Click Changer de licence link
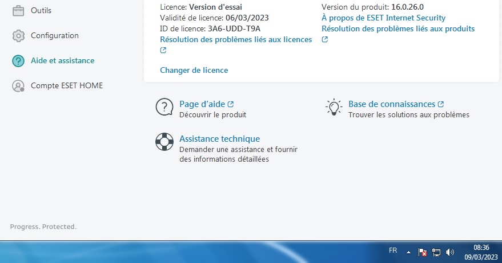Viewport: 502px width, 263px height. click(x=194, y=70)
